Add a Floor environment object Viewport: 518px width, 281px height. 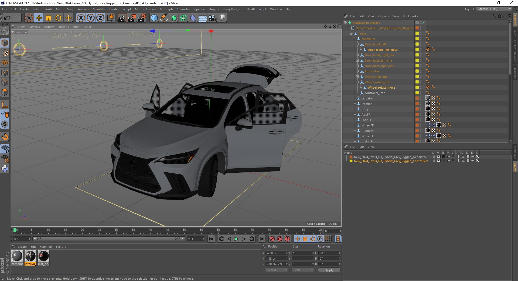[x=203, y=18]
